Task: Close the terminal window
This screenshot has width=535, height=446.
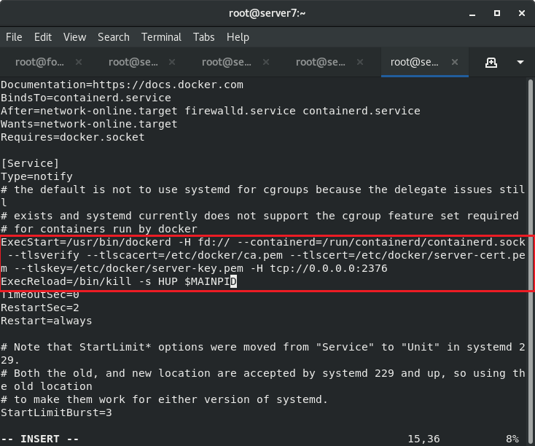Action: tap(522, 13)
